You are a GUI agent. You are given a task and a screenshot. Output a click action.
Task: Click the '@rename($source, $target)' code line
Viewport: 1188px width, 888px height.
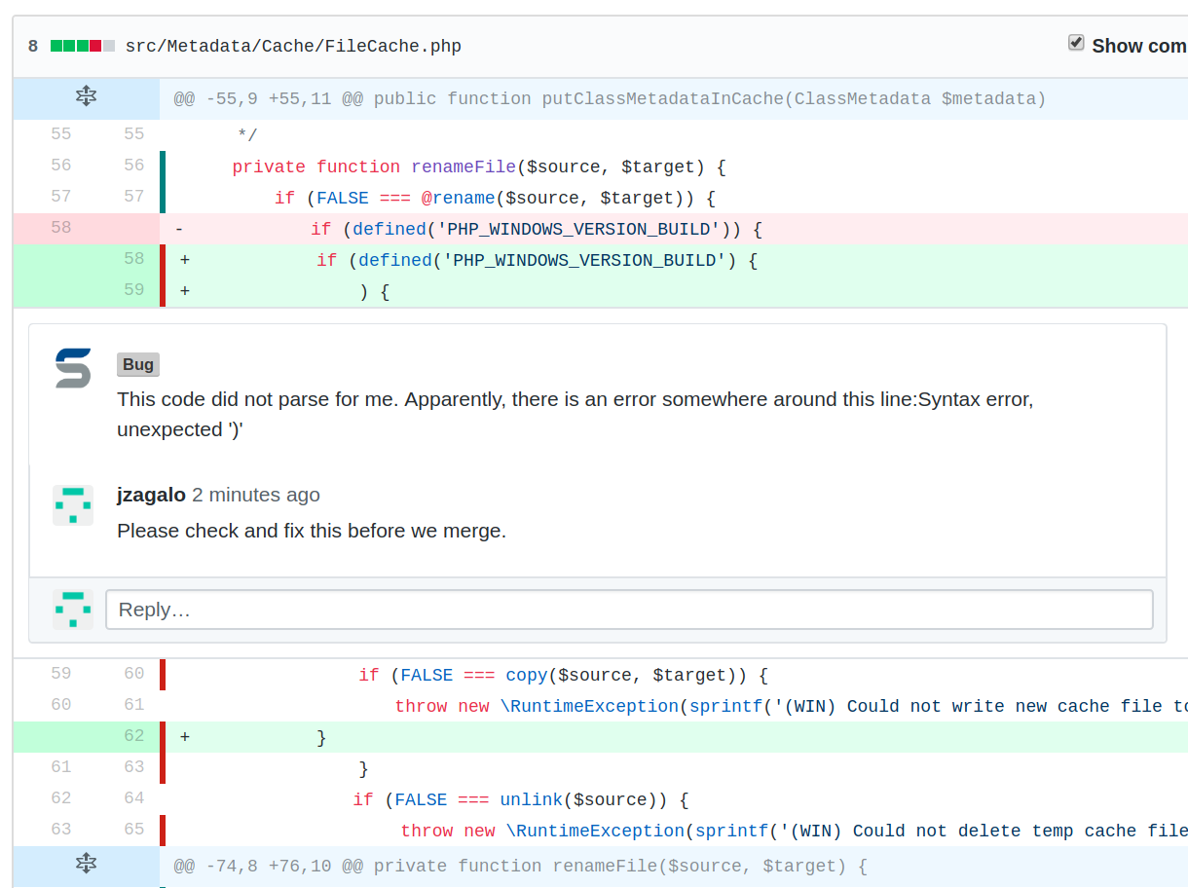495,198
